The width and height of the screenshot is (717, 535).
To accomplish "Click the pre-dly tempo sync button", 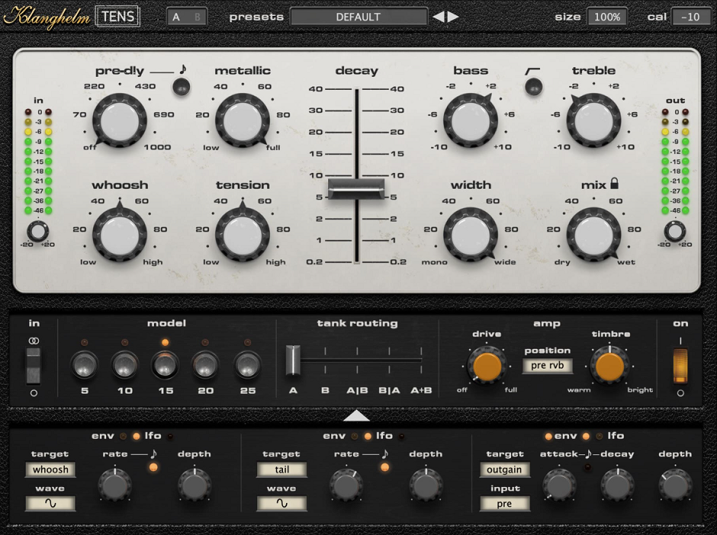I will [x=181, y=86].
